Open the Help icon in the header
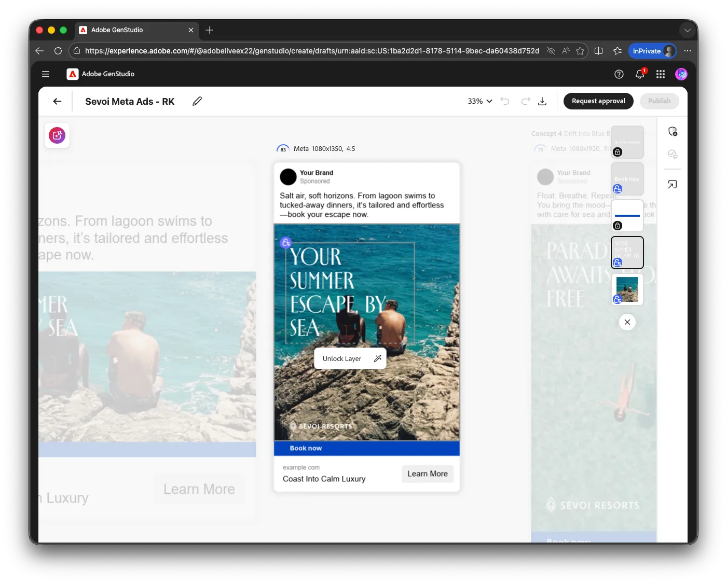The height and width of the screenshot is (583, 727). click(619, 74)
